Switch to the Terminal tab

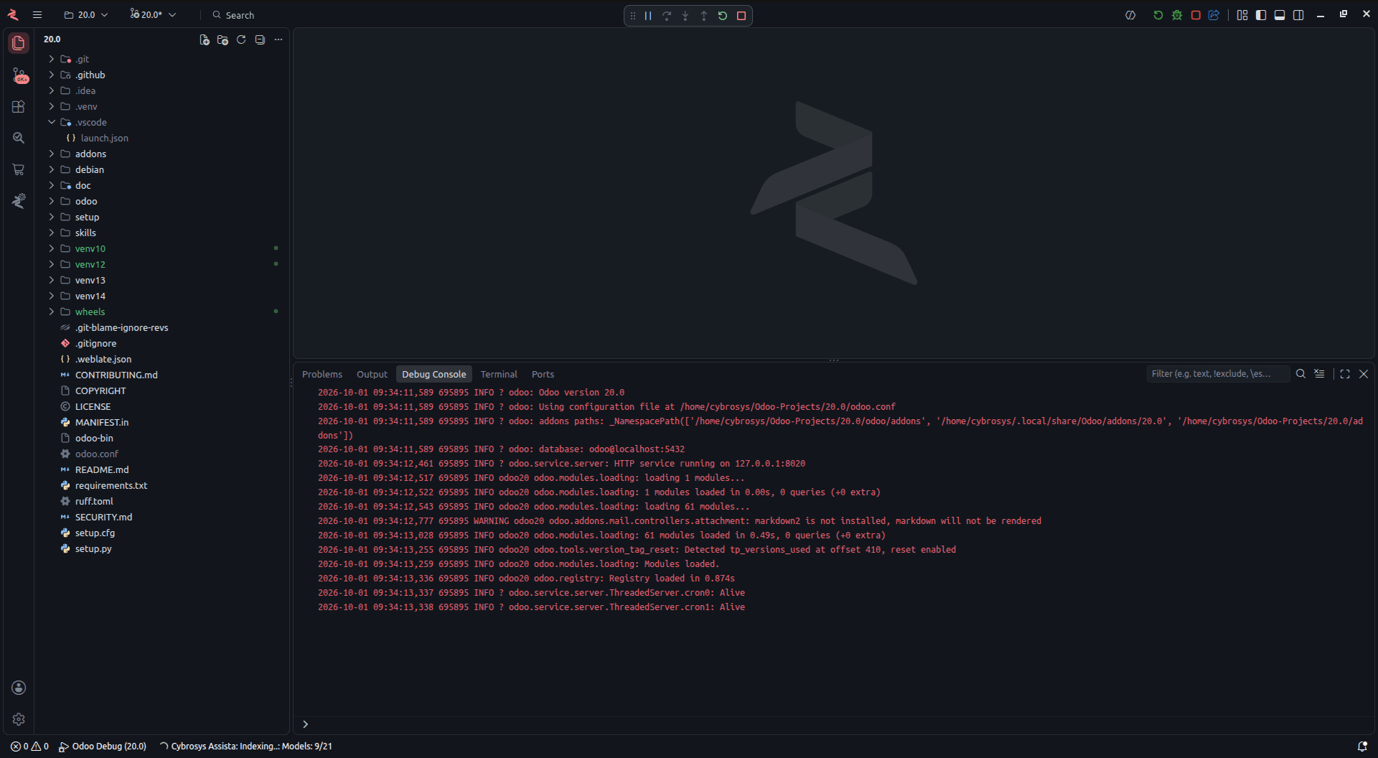pos(499,375)
